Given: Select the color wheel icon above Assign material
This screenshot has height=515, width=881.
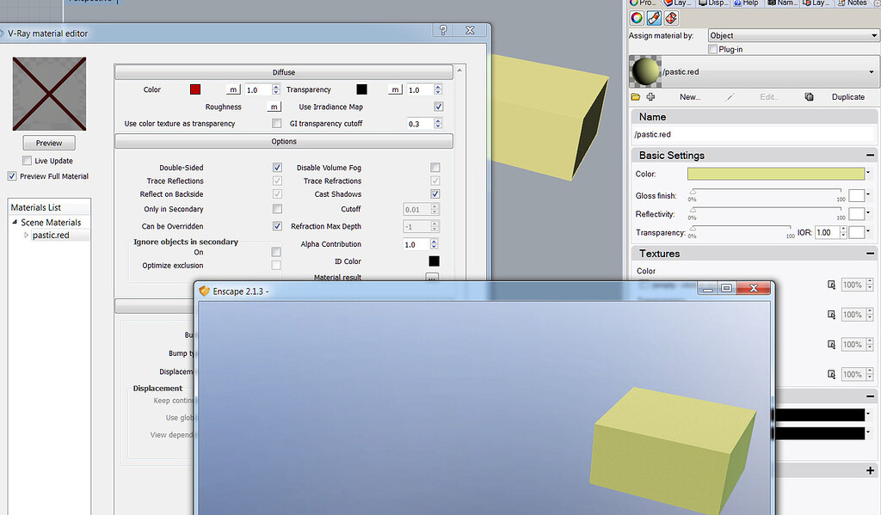Looking at the screenshot, I should tap(637, 17).
